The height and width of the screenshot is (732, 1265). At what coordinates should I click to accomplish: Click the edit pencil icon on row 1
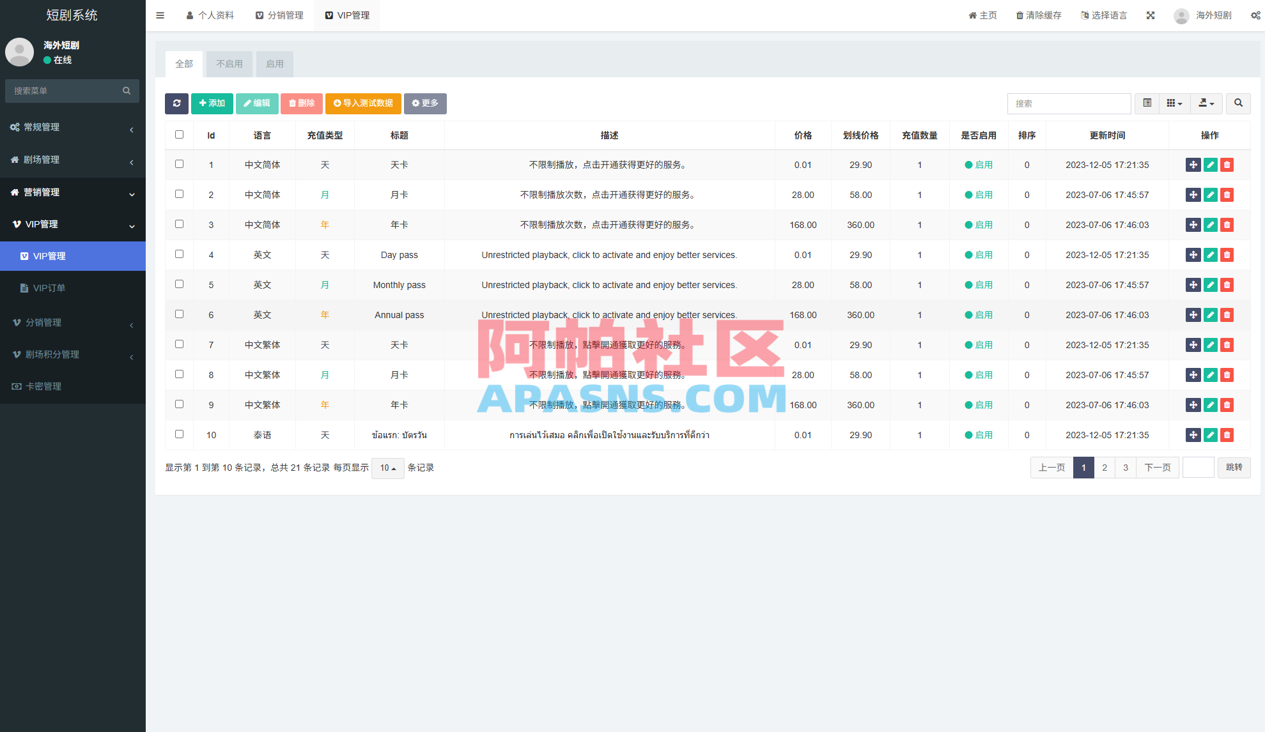click(x=1210, y=165)
